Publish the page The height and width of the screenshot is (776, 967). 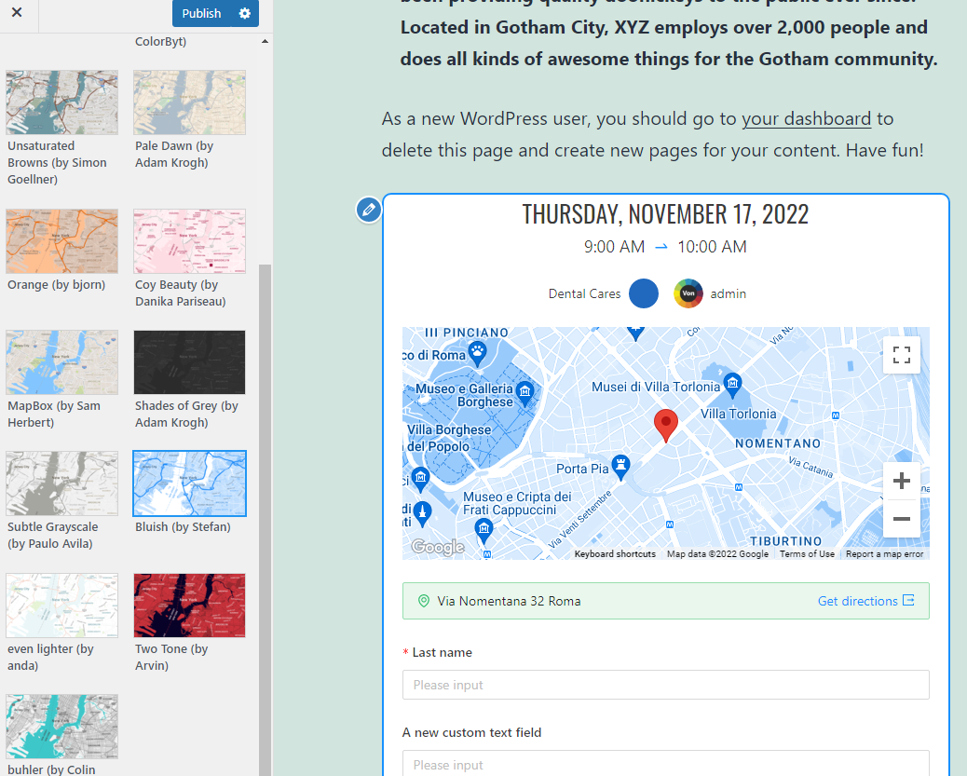point(202,13)
